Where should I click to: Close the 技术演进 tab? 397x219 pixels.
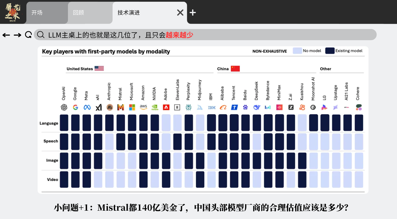pos(180,13)
